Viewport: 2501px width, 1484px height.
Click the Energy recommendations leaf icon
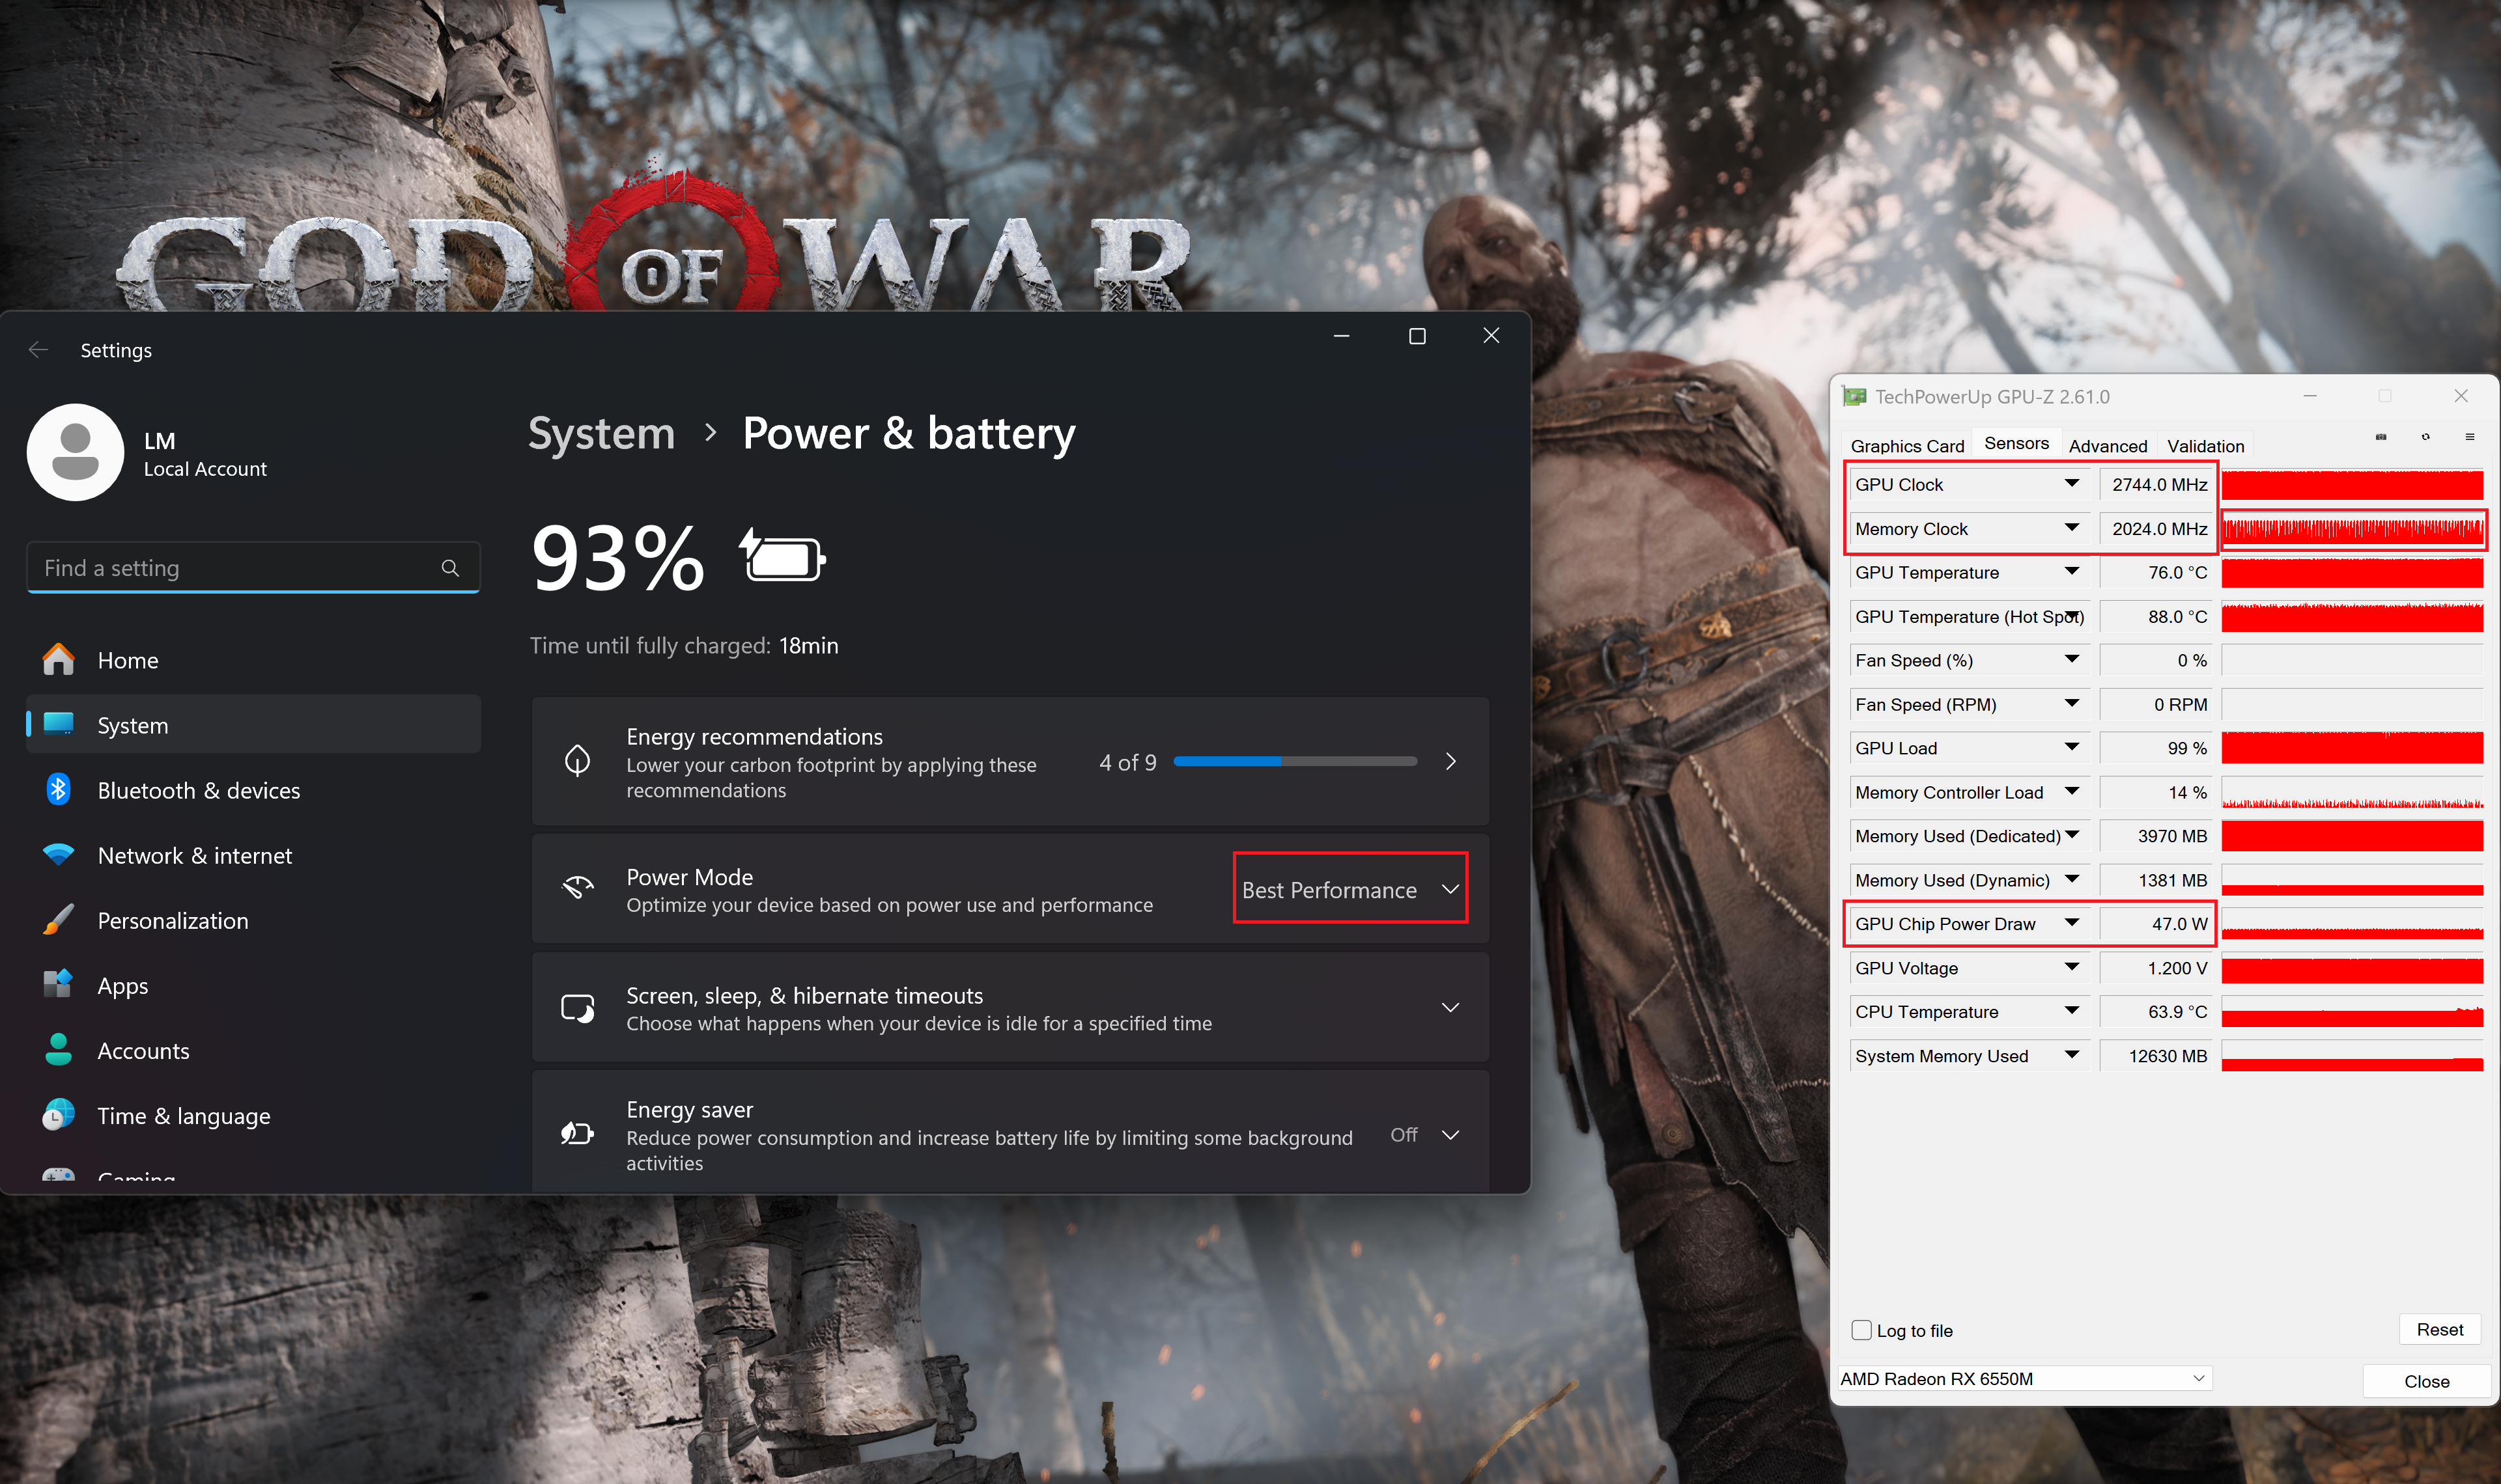578,762
